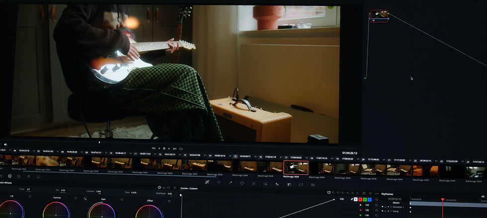This screenshot has width=487, height=218.
Task: Play the clip in reverse
Action: (x=159, y=148)
